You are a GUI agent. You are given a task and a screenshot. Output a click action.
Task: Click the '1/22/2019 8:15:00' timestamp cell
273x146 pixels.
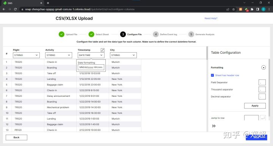tap(89, 90)
